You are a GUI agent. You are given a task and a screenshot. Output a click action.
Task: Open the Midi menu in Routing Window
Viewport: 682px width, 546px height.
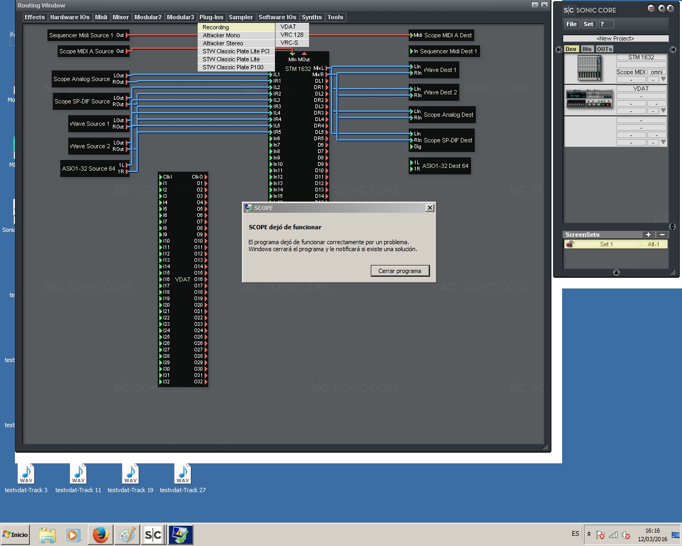coord(101,17)
